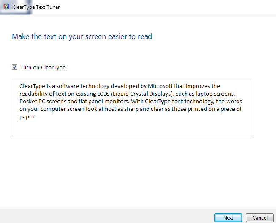Click the heading "Make the text on your screen easier to read"
276x223 pixels.
(82, 37)
